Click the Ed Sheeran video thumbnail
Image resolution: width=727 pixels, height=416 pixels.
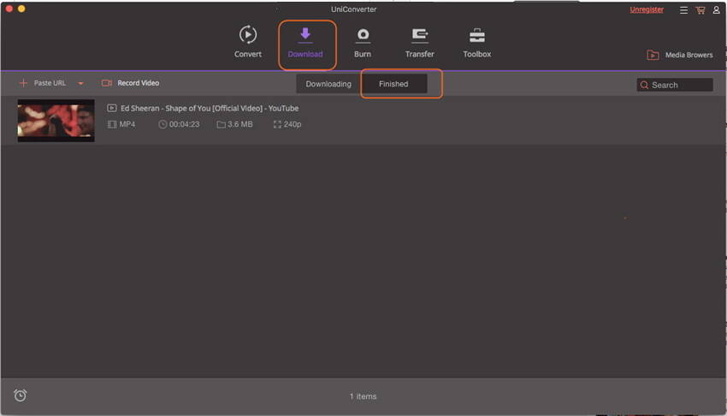(56, 121)
